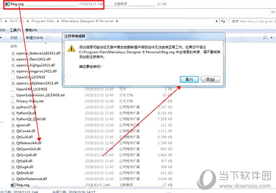Select qjson.dll file
This screenshot has width=276, height=193.
(x=23, y=125)
